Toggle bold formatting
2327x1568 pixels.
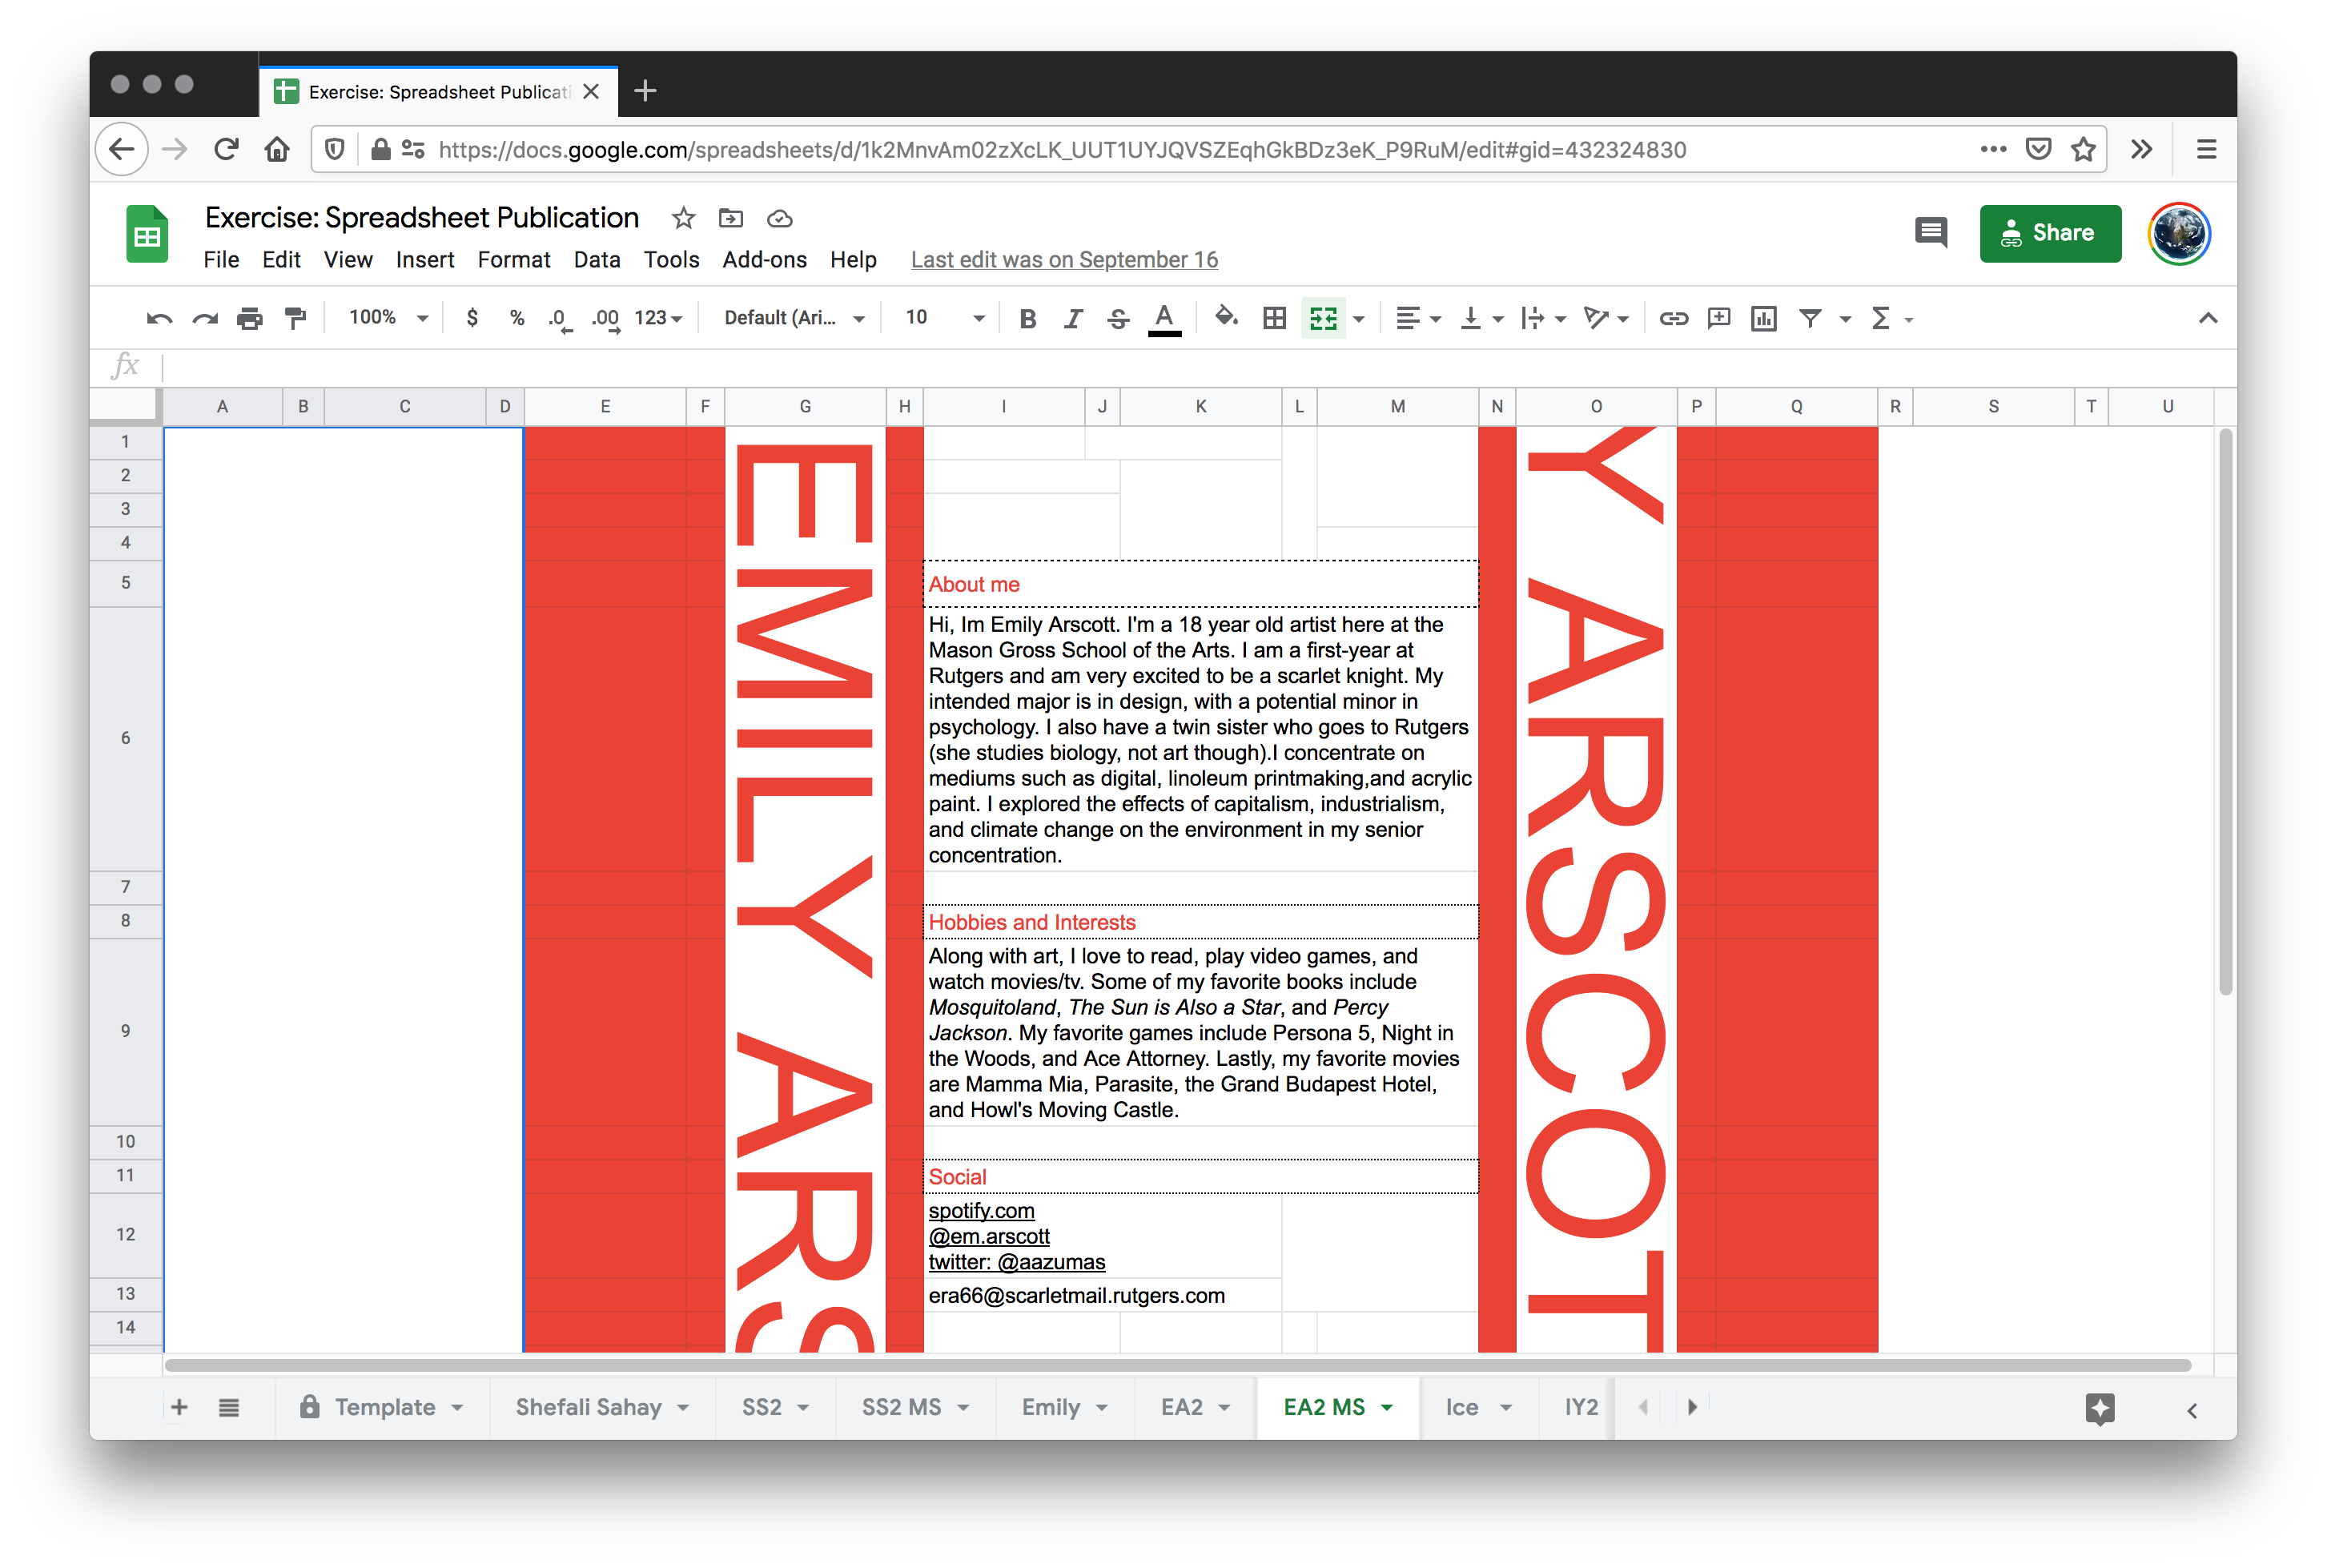point(1027,319)
